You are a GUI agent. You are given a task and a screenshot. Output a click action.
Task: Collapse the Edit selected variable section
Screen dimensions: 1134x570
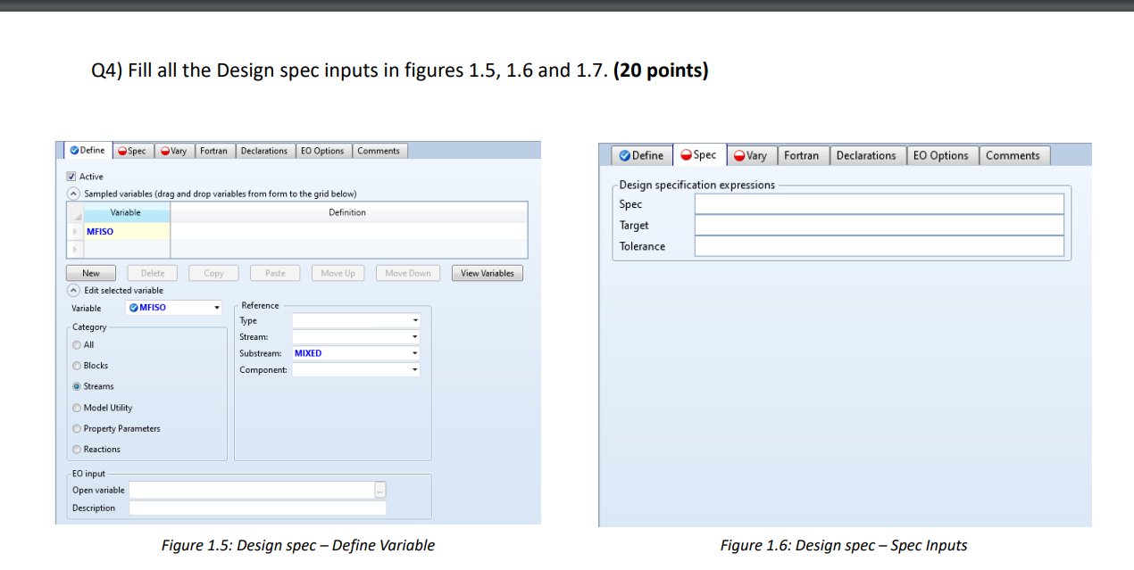click(72, 290)
